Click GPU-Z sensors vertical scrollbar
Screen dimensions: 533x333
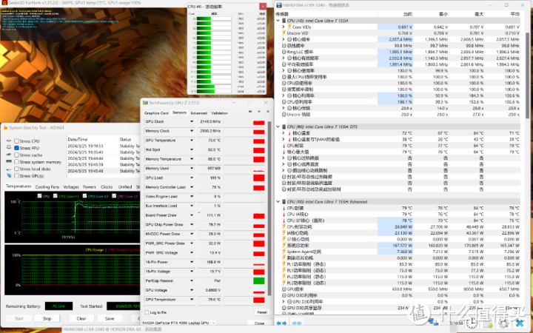[x=269, y=208]
